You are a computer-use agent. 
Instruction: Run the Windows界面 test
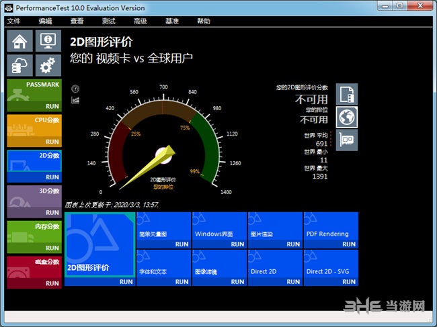[220, 244]
